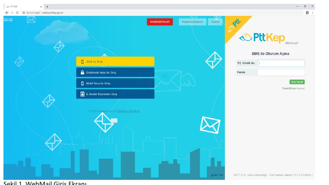Click the browser back arrow

[7, 13]
